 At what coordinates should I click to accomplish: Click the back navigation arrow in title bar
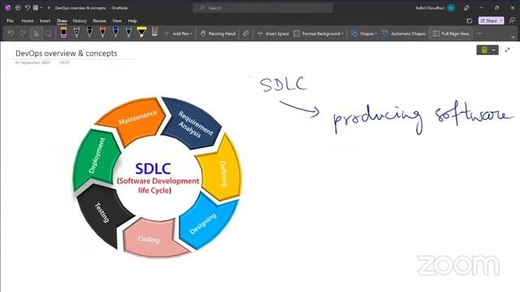tap(18, 7)
